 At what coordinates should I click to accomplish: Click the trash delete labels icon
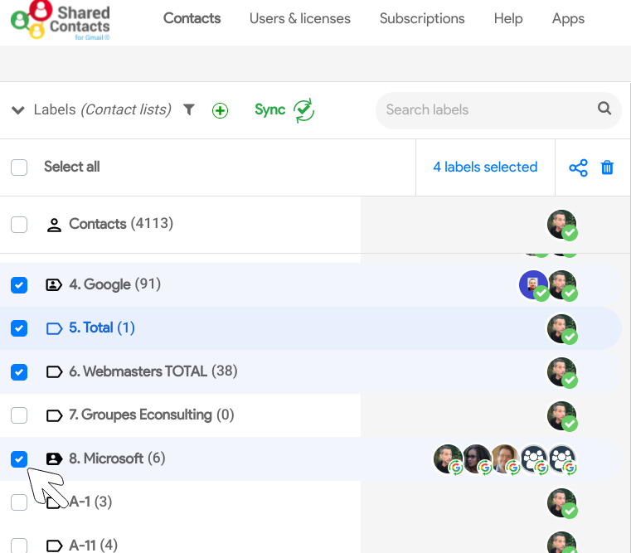[607, 167]
